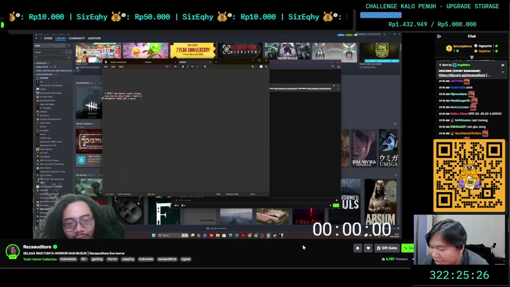Switch to LIBRARY tab in Steam
The width and height of the screenshot is (510, 287).
tap(61, 38)
